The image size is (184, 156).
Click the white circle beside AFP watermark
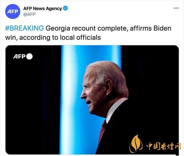click(x=29, y=56)
